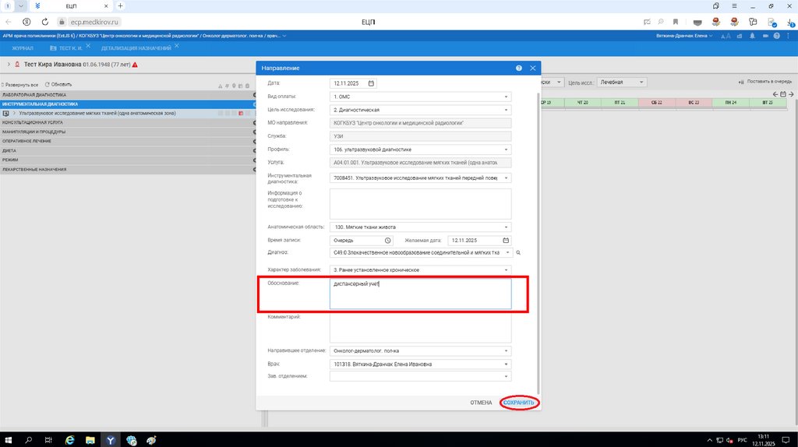Click the Сохранить button

click(x=519, y=403)
